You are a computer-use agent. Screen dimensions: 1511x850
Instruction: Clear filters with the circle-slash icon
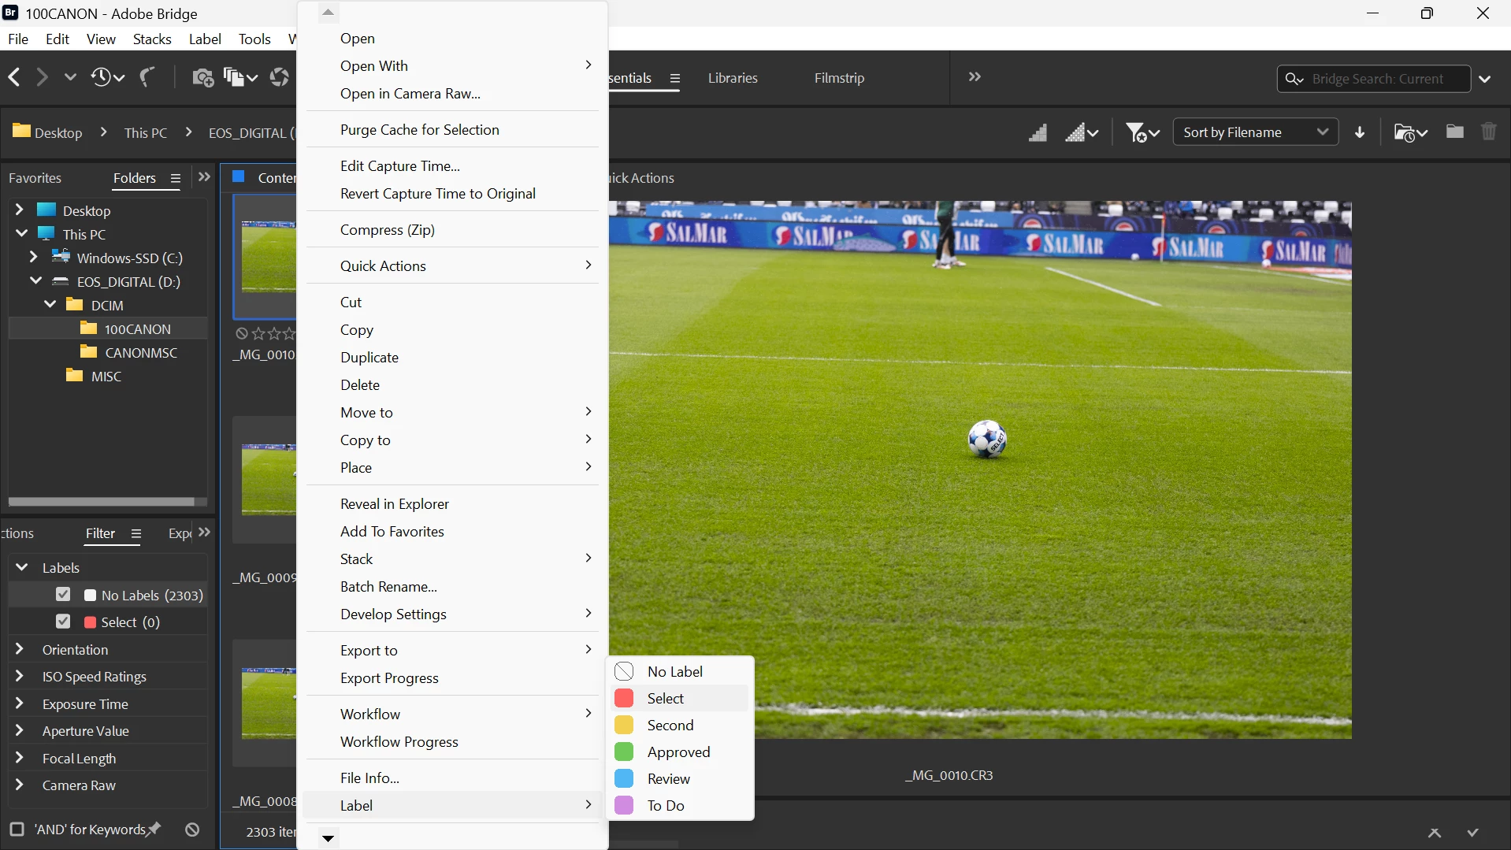coord(192,830)
